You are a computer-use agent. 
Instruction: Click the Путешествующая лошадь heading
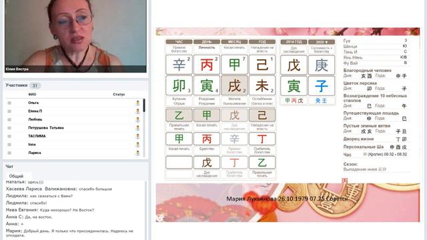(x=371, y=113)
